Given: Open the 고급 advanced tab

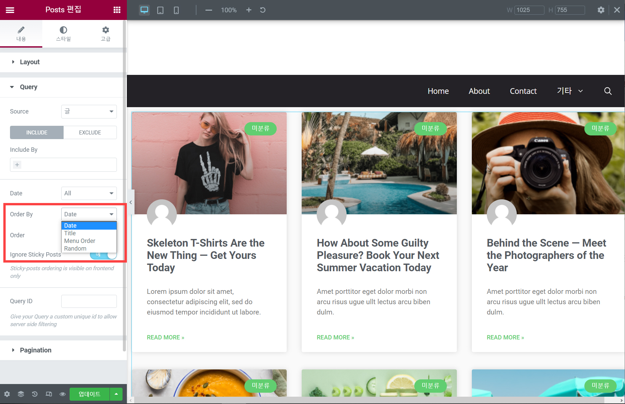Looking at the screenshot, I should pyautogui.click(x=106, y=34).
